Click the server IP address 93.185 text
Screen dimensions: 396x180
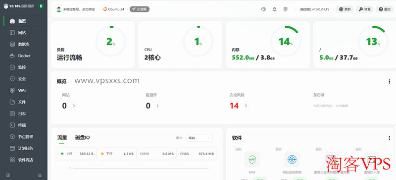tap(22, 6)
